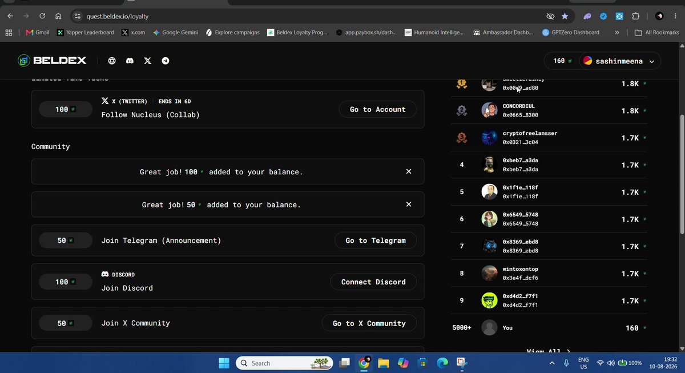Open Snipping Tool from the taskbar
The height and width of the screenshot is (373, 685).
pos(462,363)
